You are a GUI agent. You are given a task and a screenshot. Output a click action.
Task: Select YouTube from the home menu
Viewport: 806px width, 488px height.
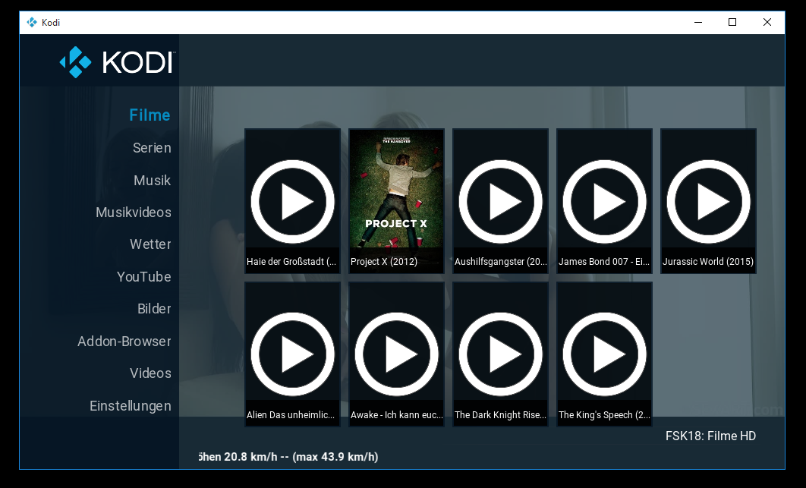click(x=143, y=277)
